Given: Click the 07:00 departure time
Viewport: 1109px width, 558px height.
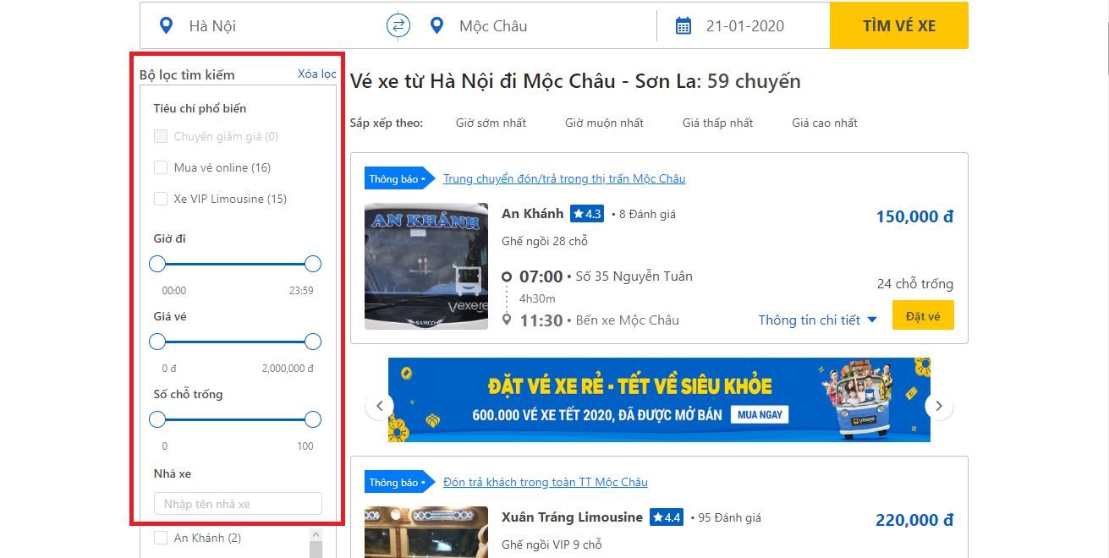Looking at the screenshot, I should (541, 276).
